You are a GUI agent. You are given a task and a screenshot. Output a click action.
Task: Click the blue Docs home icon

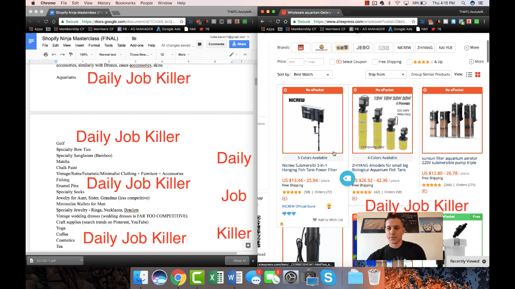click(x=31, y=41)
